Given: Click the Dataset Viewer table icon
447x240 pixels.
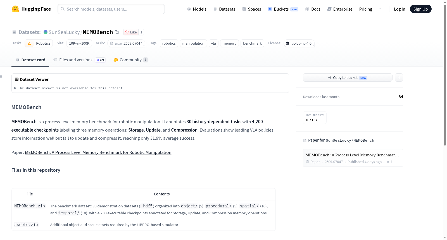Looking at the screenshot, I should tap(17, 79).
